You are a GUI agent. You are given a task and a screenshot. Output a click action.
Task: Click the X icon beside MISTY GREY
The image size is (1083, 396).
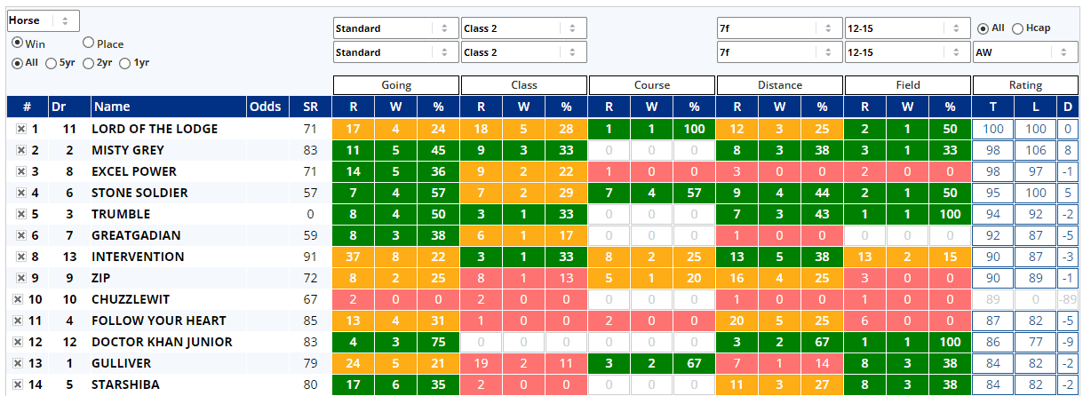pos(20,150)
